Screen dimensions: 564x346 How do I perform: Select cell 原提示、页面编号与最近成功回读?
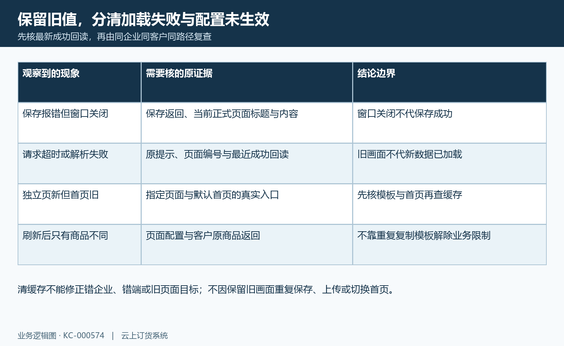(x=247, y=163)
